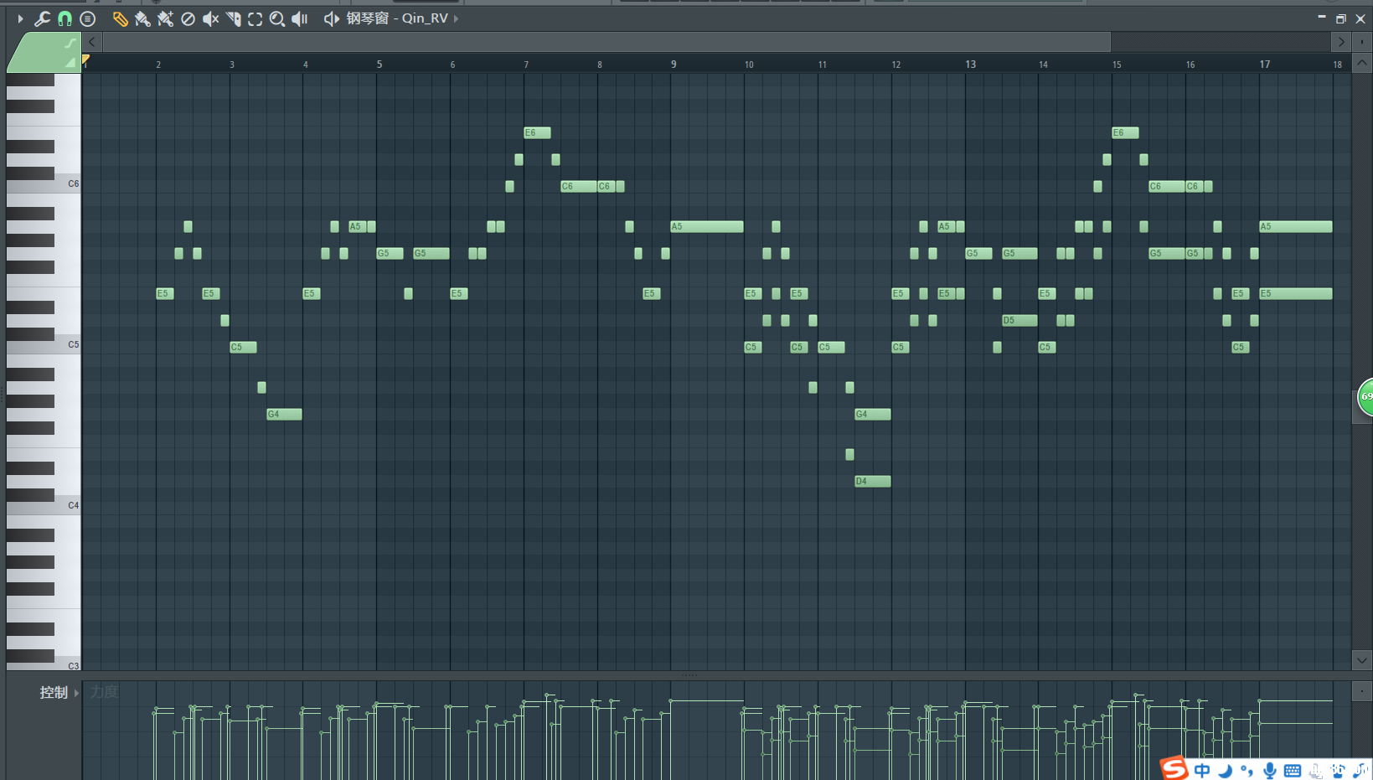Open the target channel speaker selector
This screenshot has width=1373, height=780.
pos(332,18)
